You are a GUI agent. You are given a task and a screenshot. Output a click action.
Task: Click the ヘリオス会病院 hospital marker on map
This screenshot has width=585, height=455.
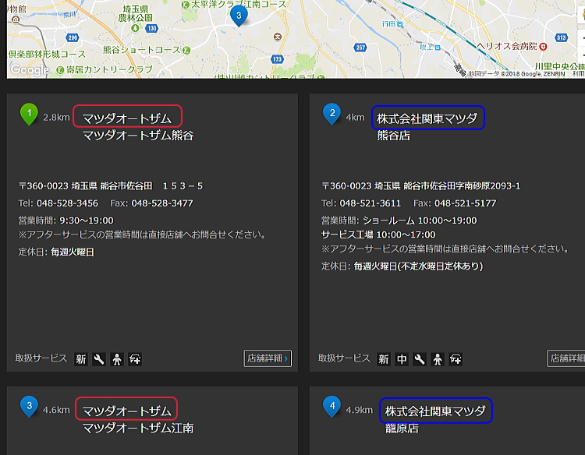543,47
